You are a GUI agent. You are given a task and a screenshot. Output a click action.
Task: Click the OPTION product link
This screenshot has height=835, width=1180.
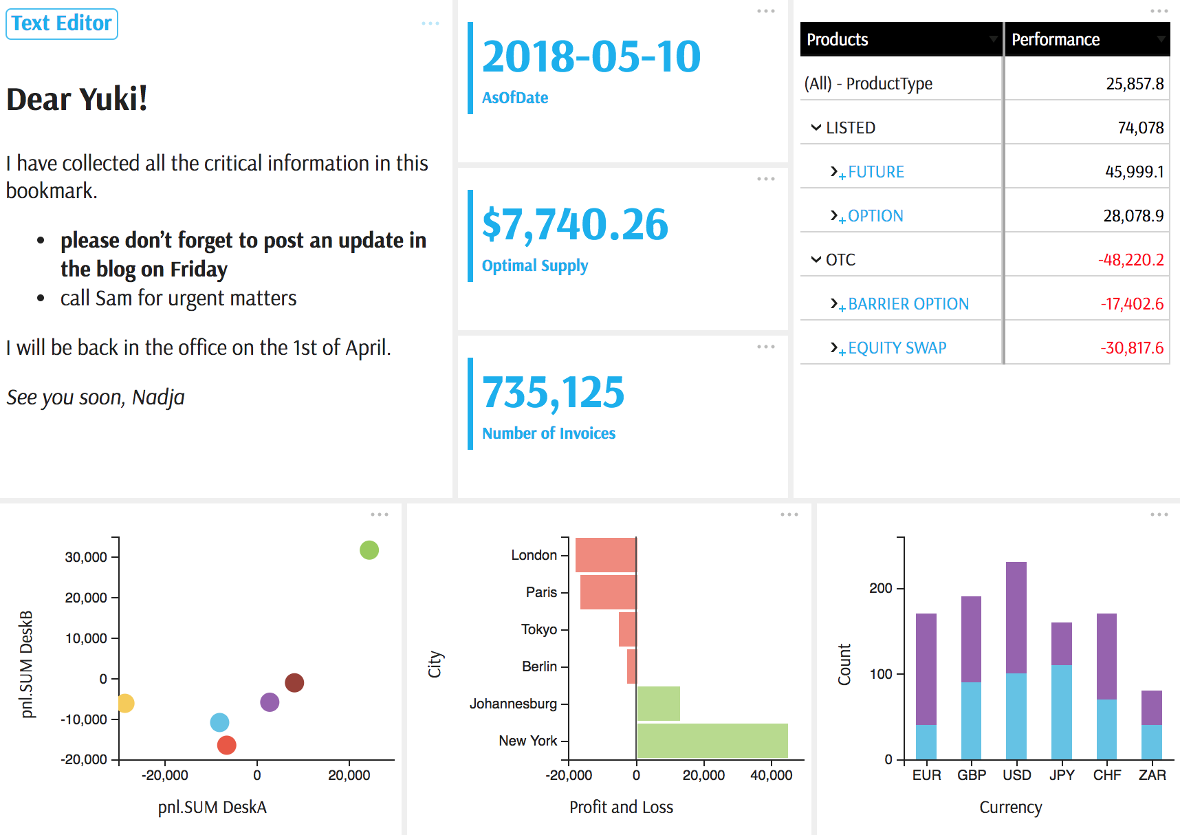(875, 216)
